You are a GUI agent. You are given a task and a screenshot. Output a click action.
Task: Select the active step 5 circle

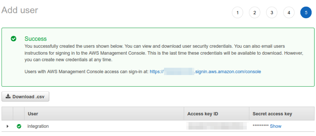click(x=306, y=13)
